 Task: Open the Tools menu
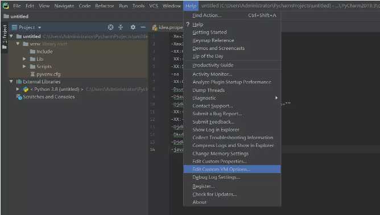(138, 6)
